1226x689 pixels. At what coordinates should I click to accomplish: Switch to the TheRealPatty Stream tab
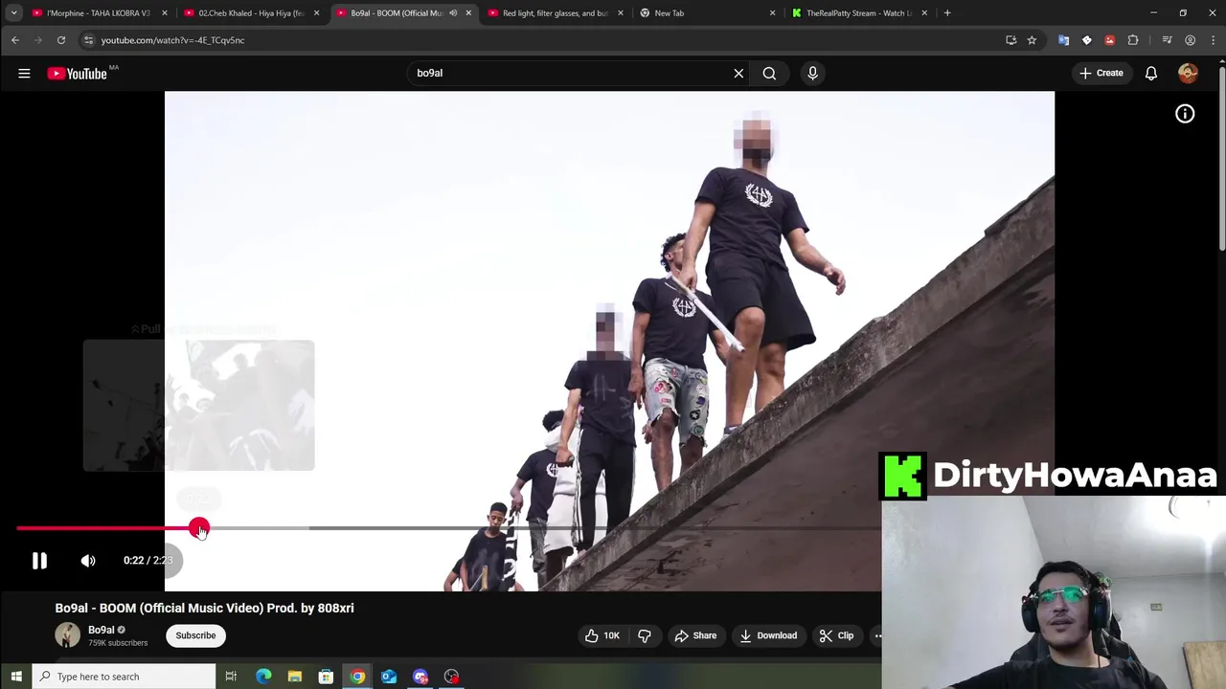tap(858, 13)
